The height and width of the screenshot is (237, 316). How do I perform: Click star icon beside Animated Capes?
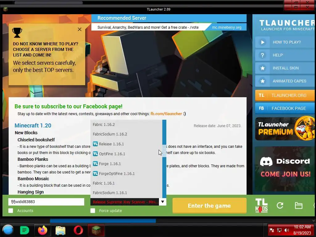tap(262, 81)
